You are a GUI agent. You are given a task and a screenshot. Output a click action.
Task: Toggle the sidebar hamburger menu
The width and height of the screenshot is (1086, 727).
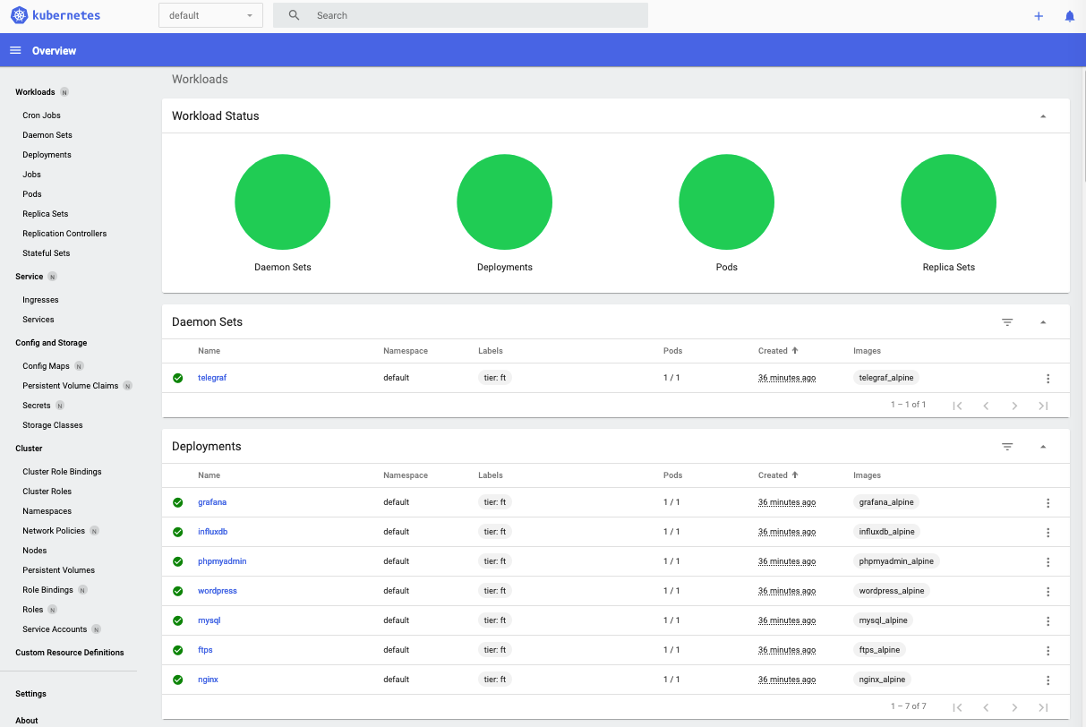click(15, 50)
